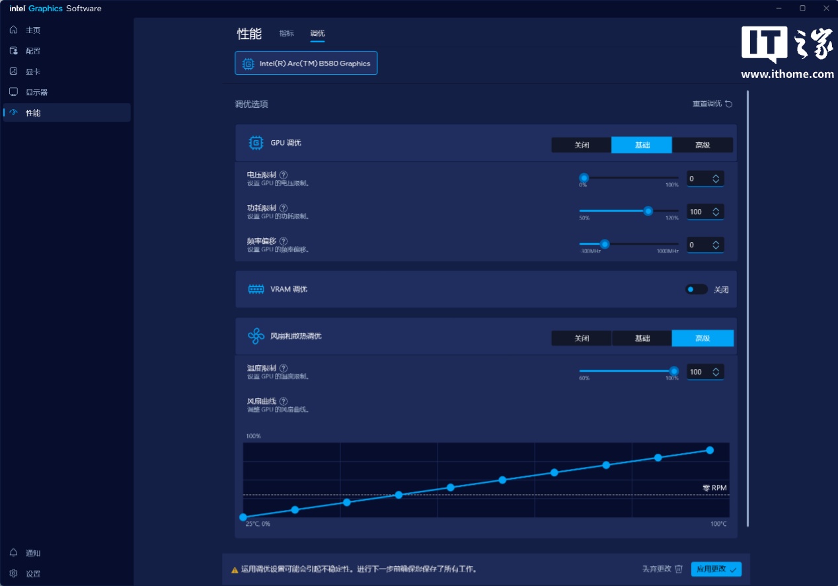Switch GPU 调优 mode to 高级
The image size is (838, 586).
tap(703, 145)
